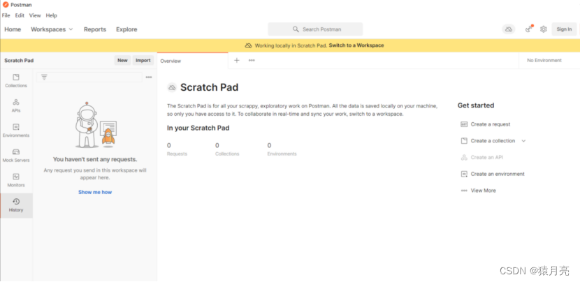This screenshot has height=282, width=580.
Task: Click the cloud sync offline icon in header
Action: 509,29
